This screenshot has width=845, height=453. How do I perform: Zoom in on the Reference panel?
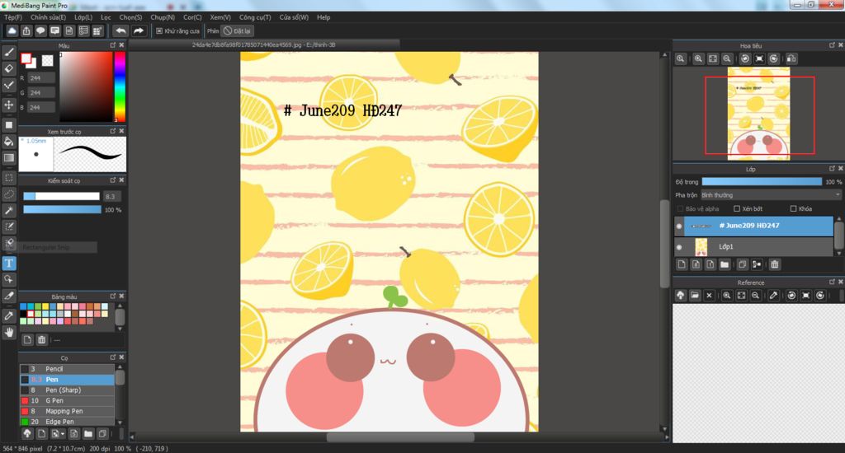coord(727,296)
